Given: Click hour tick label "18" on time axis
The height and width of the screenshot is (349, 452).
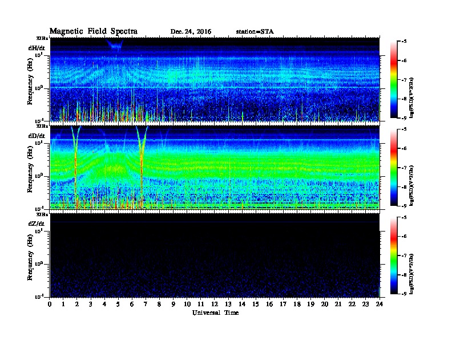Looking at the screenshot, I should click(x=297, y=304).
